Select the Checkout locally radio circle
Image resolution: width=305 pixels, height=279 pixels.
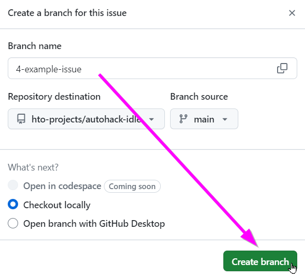[13, 204]
